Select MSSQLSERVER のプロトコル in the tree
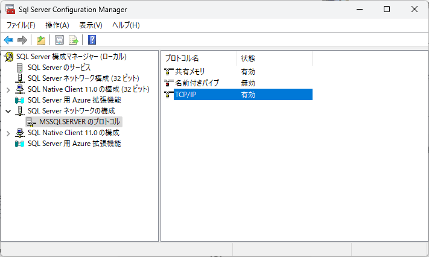Screen dimensions: 429x257 coord(80,122)
